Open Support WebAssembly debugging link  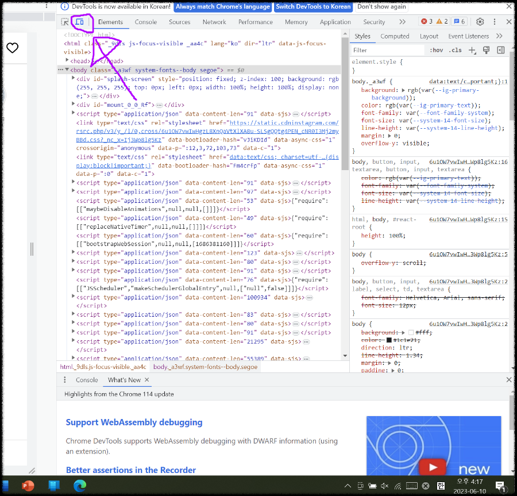point(134,422)
